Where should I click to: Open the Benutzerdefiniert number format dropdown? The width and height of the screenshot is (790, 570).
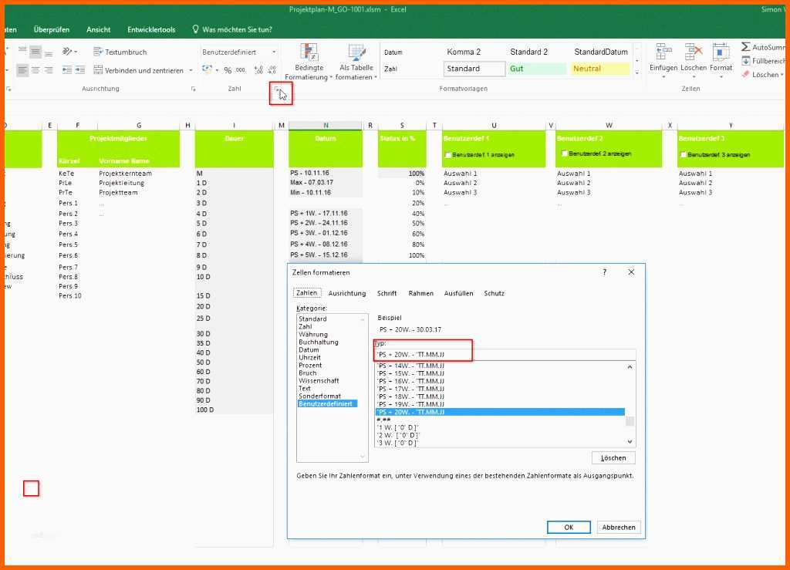(x=274, y=52)
